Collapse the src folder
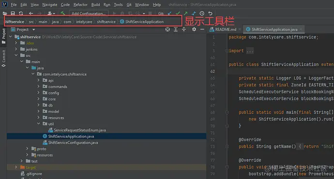The image size is (334, 179). (x=16, y=55)
